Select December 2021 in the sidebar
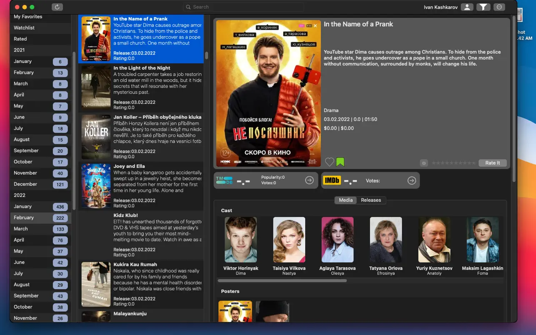536x335 pixels. pos(40,184)
